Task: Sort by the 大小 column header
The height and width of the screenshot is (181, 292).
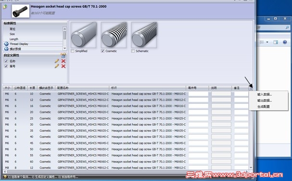Action: 7,88
